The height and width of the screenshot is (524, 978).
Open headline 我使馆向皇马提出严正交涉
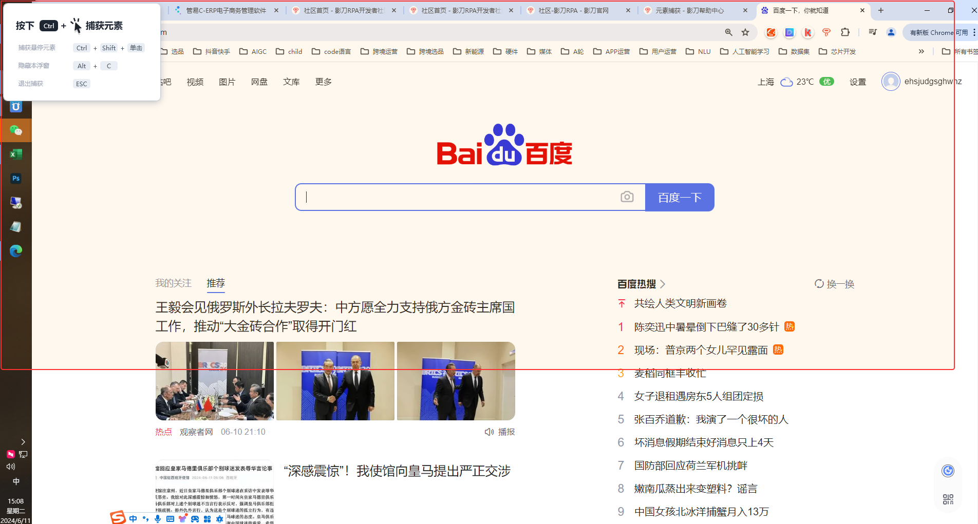click(397, 471)
